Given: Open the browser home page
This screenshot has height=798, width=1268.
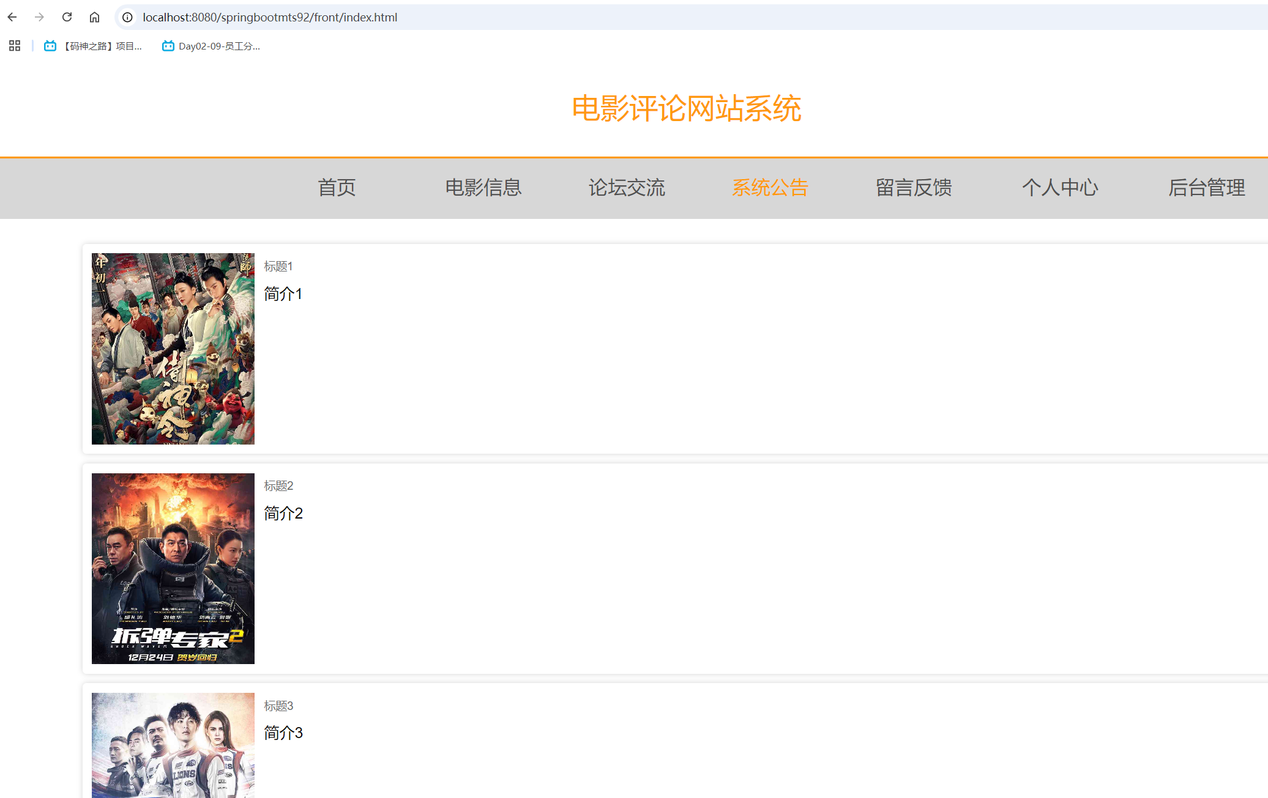Looking at the screenshot, I should pyautogui.click(x=95, y=17).
